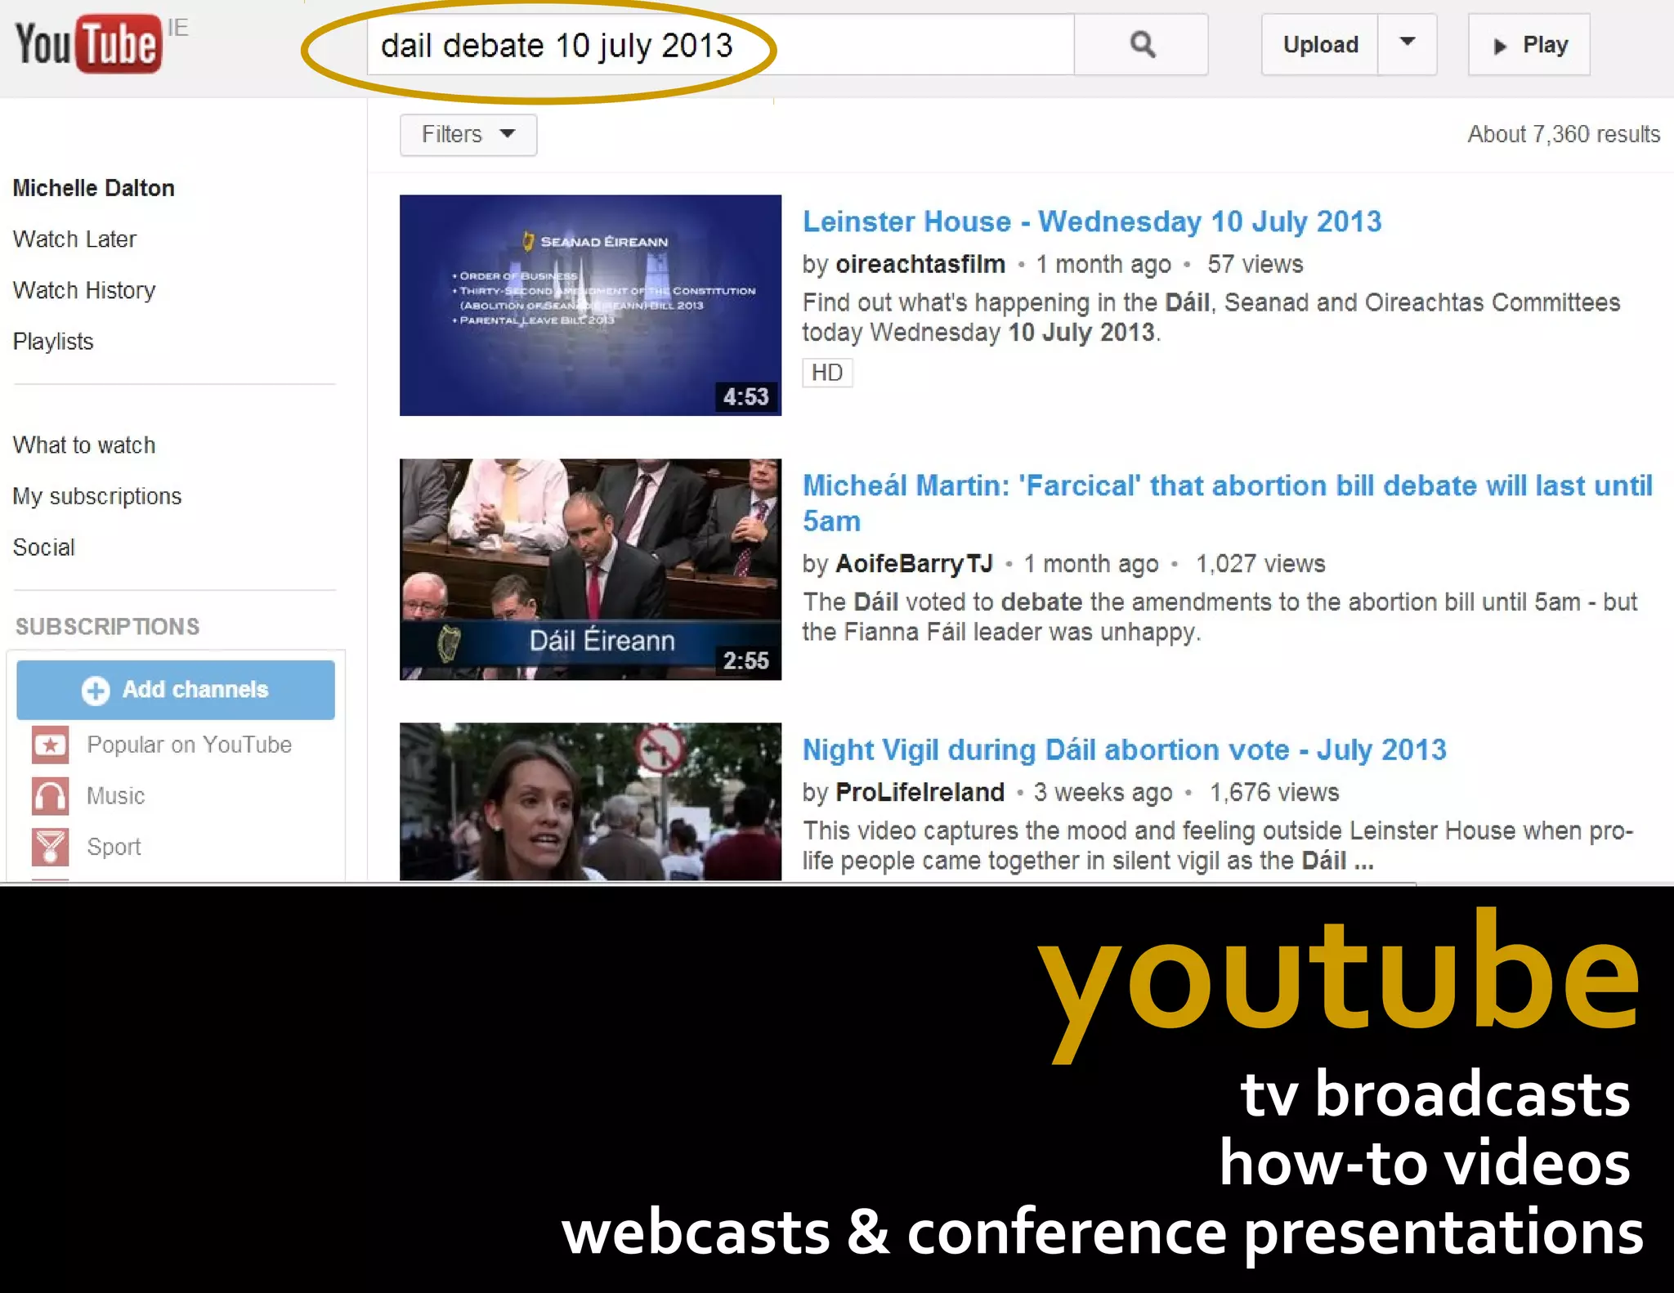The width and height of the screenshot is (1674, 1293).
Task: Open Social in sidebar
Action: [x=43, y=548]
